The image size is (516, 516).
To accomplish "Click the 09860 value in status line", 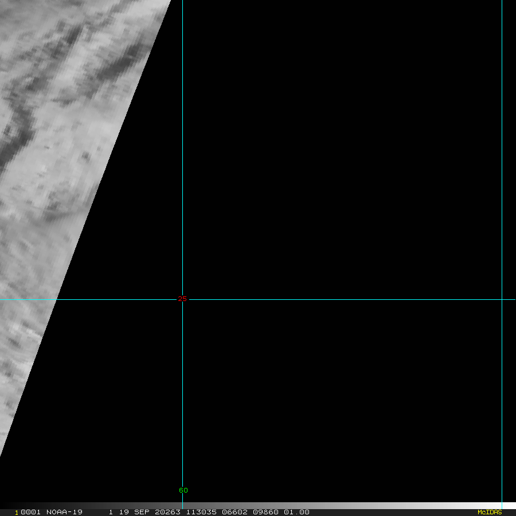I will (266, 512).
